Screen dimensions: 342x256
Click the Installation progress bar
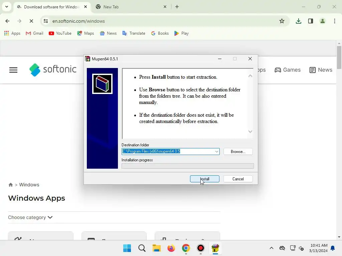[188, 166]
